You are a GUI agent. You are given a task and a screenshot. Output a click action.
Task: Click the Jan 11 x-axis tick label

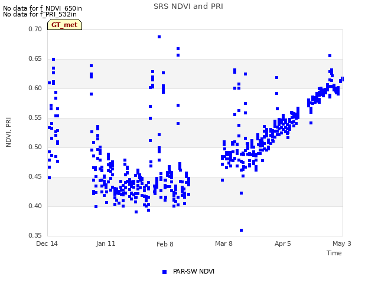tap(106, 243)
